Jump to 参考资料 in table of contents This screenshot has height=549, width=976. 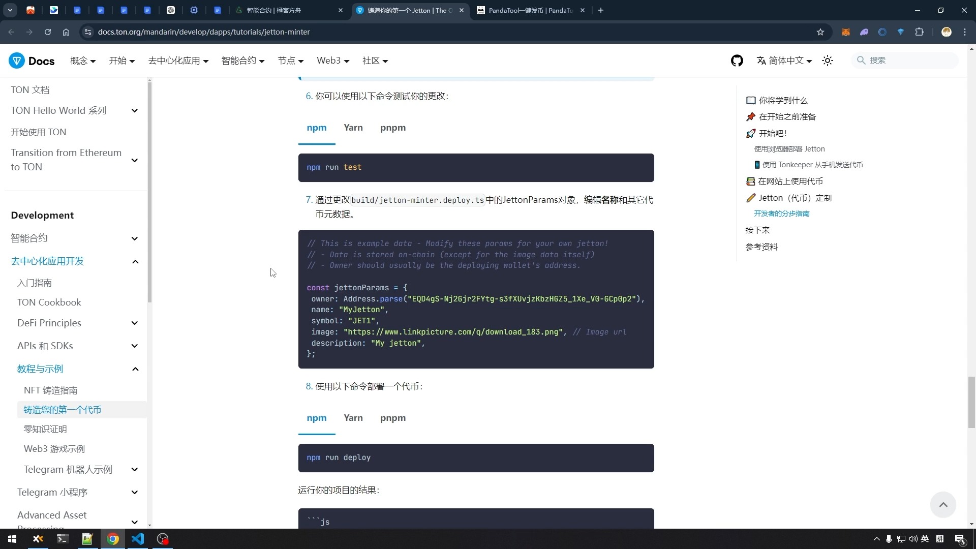pyautogui.click(x=761, y=247)
